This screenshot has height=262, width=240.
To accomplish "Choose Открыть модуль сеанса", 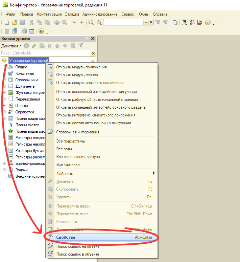I will coord(101,75).
